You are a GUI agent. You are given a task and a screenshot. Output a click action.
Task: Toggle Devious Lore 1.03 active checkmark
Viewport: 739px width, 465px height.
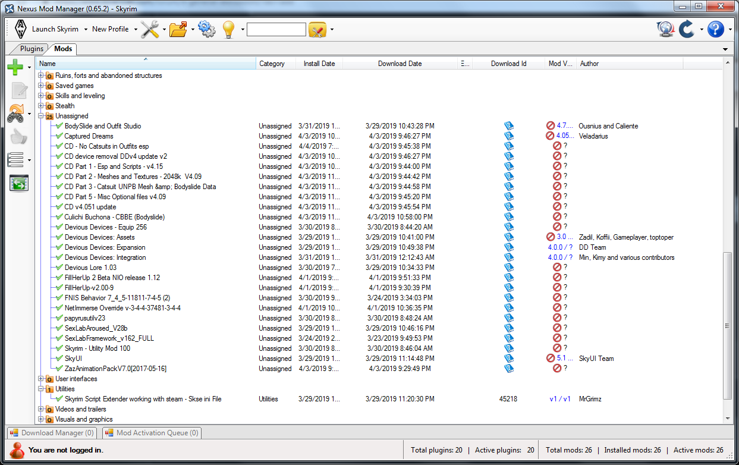[x=59, y=268]
